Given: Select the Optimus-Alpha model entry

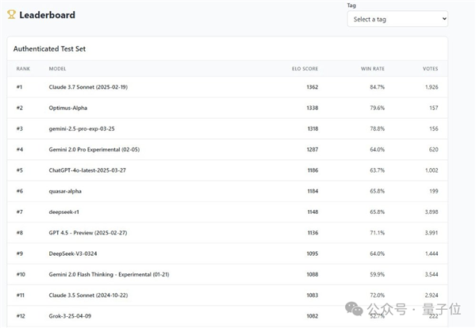Looking at the screenshot, I should (70, 108).
